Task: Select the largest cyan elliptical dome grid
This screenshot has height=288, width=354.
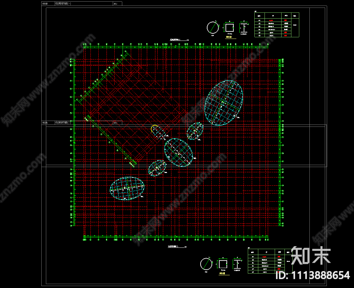Action: click(x=224, y=103)
